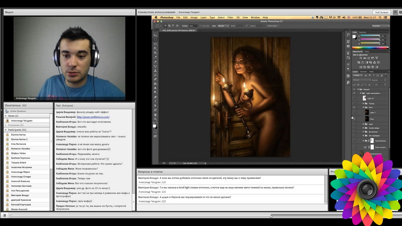
Task: Activate the Move tool
Action: click(x=155, y=35)
